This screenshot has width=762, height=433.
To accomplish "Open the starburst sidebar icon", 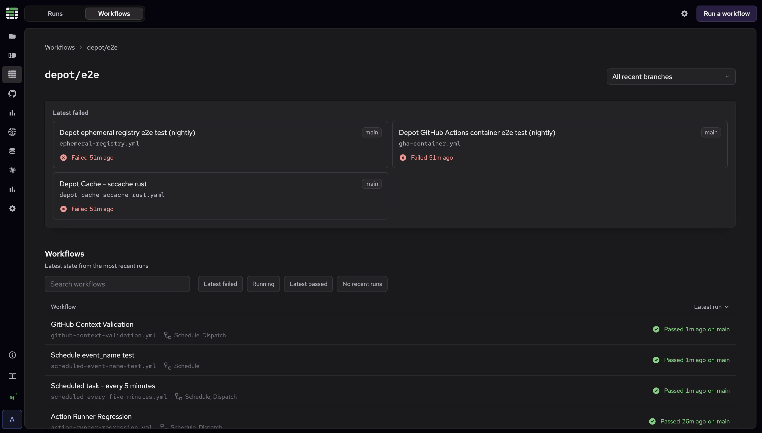I will pyautogui.click(x=12, y=170).
